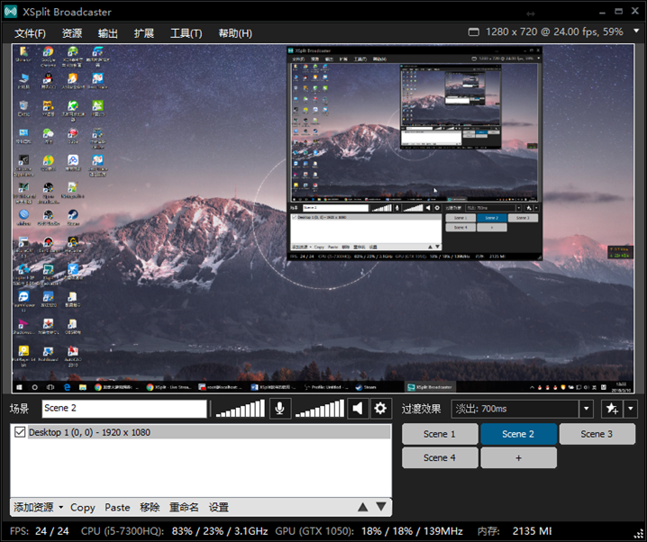Click the 1280 x 720 @ 24.00 fps, 59% text
647x542 pixels.
tap(554, 32)
